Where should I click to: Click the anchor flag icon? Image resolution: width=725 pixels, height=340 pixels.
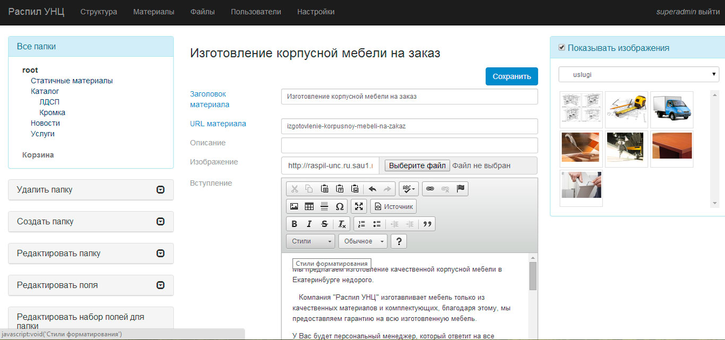(461, 188)
